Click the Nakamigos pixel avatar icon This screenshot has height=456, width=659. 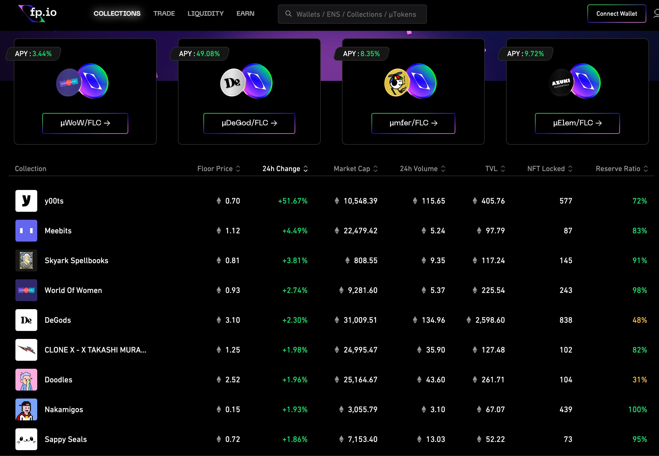26,409
